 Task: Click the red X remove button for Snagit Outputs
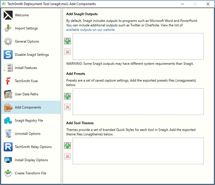click(67, 52)
